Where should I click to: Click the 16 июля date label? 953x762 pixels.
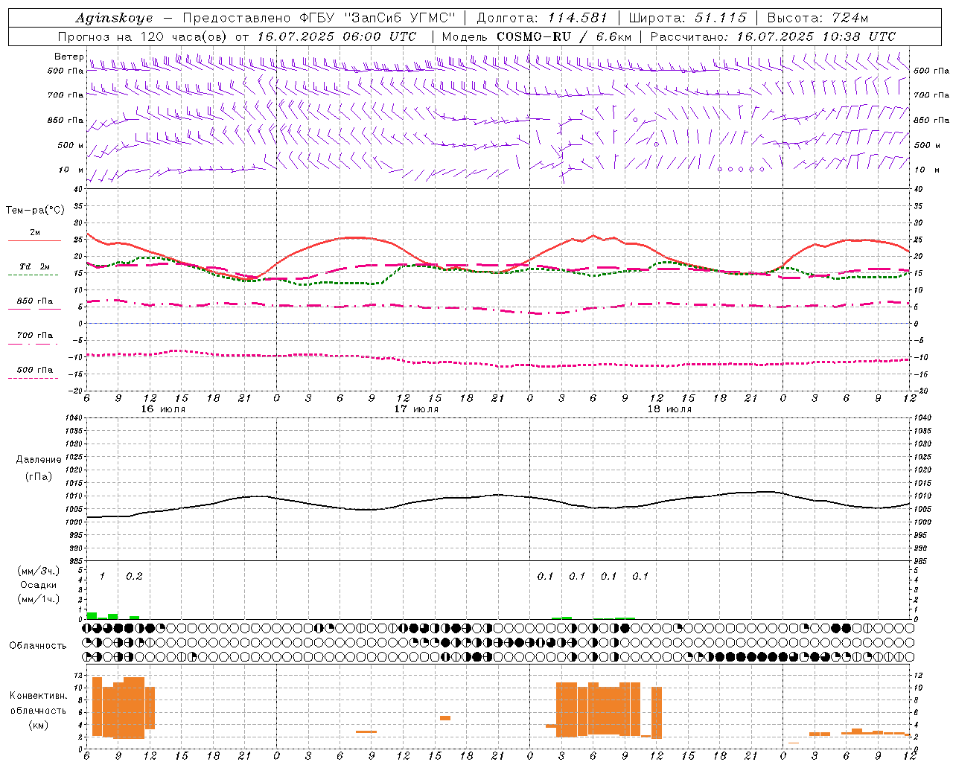click(x=163, y=409)
